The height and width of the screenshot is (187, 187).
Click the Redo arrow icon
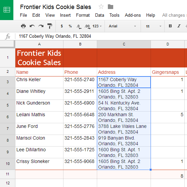pyautogui.click(x=41, y=26)
